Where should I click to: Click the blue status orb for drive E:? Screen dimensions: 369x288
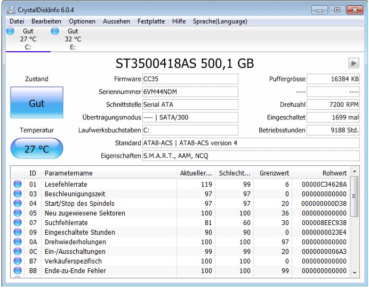55,31
